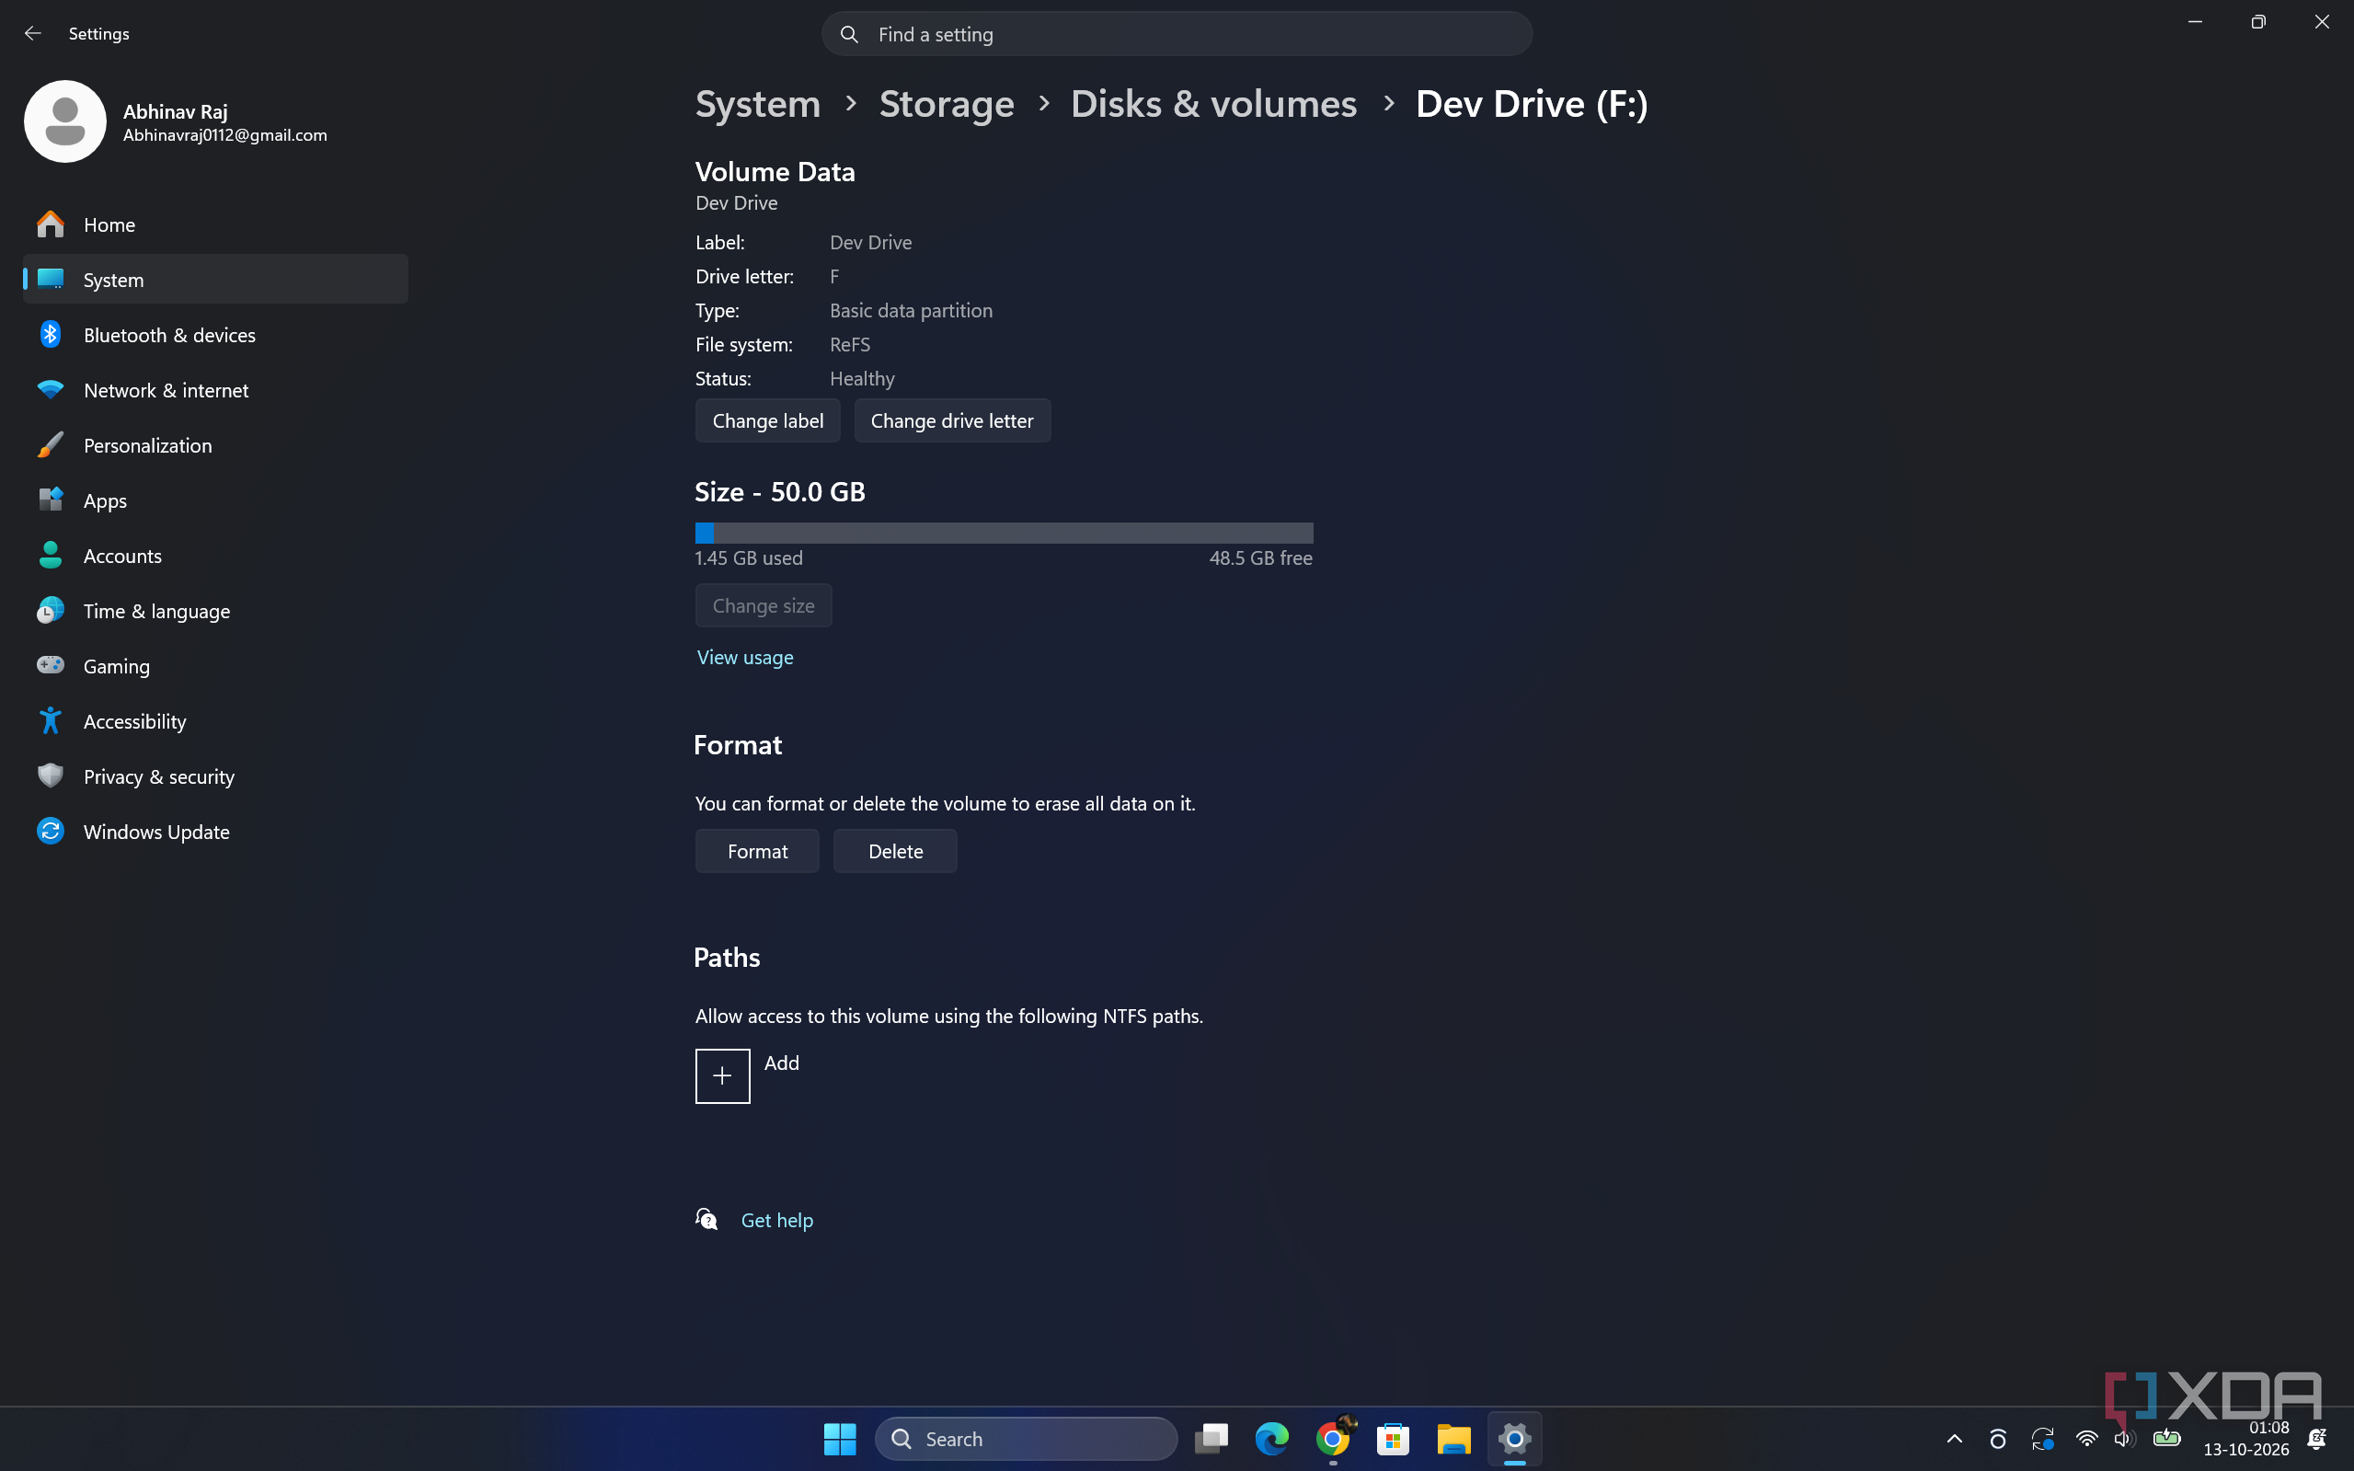
Task: Click the Abhinavraj0112@gmail.com account email
Action: [x=224, y=135]
